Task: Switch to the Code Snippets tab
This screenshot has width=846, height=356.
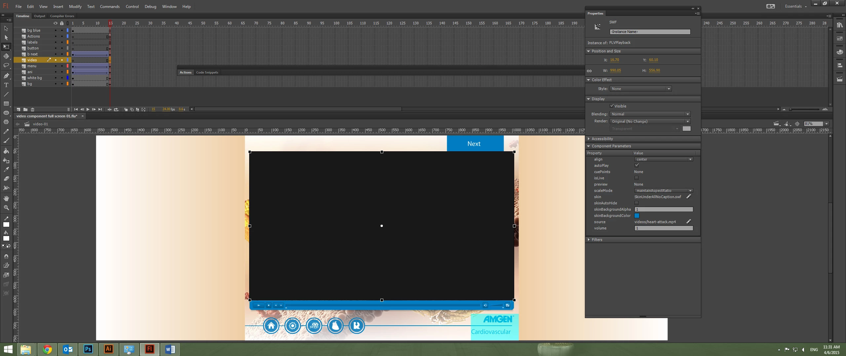Action: click(x=207, y=73)
